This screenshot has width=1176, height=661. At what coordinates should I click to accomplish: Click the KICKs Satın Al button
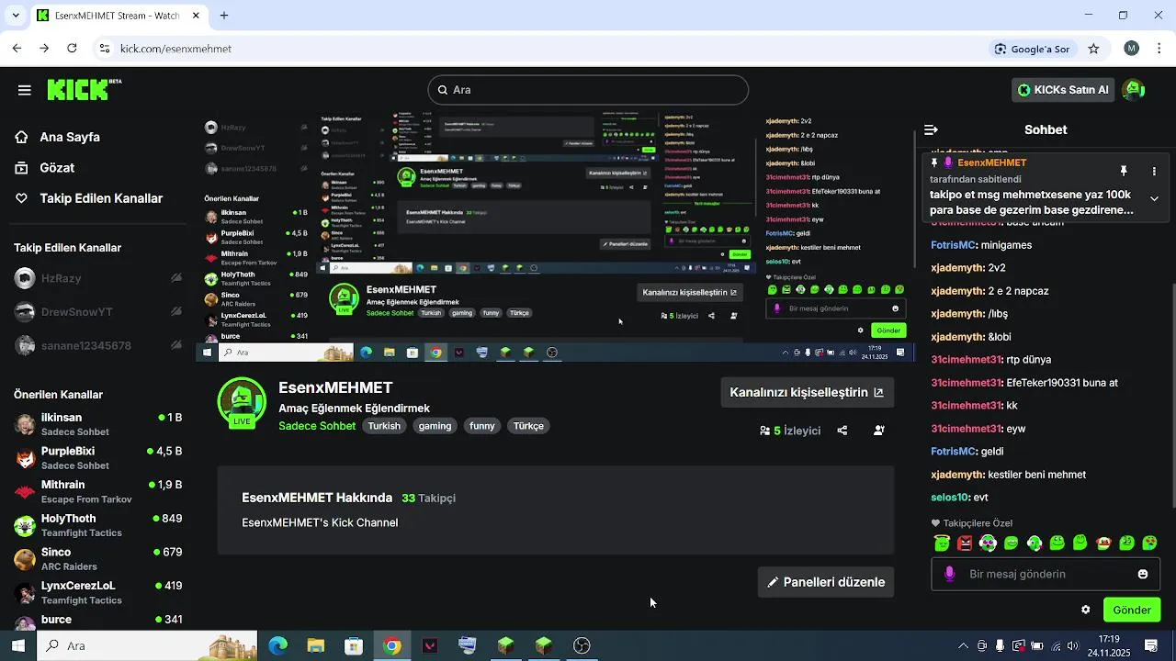1064,90
